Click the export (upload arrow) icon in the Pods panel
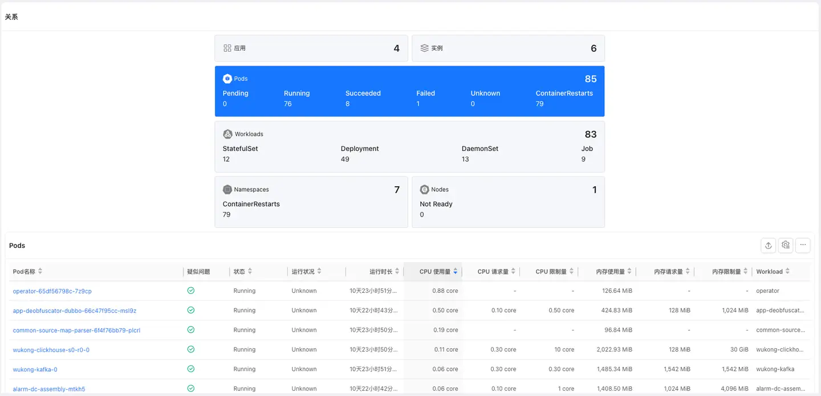Screen dimensions: 821x396 tap(769, 245)
